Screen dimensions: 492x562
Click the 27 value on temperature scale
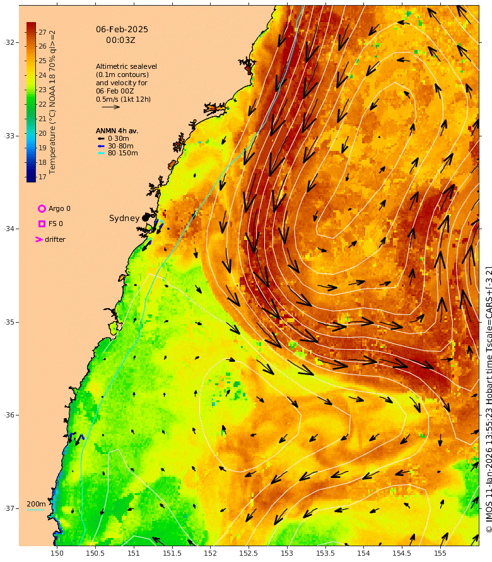[43, 32]
